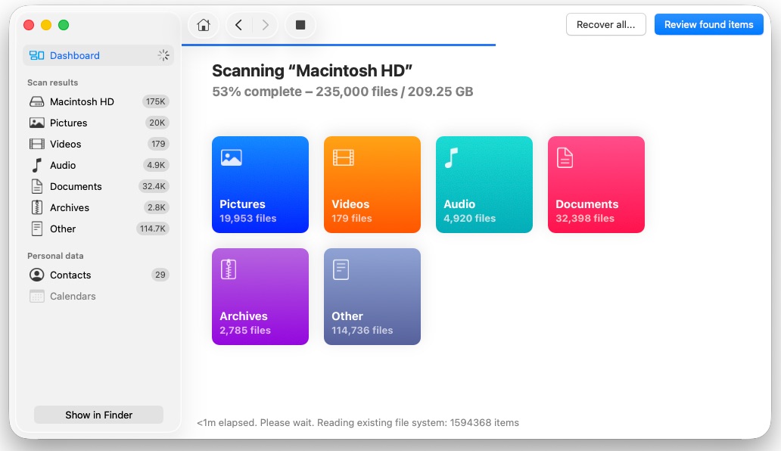Screen dimensions: 781x451
Task: Click the 20K badge for Pictures
Action: point(157,123)
